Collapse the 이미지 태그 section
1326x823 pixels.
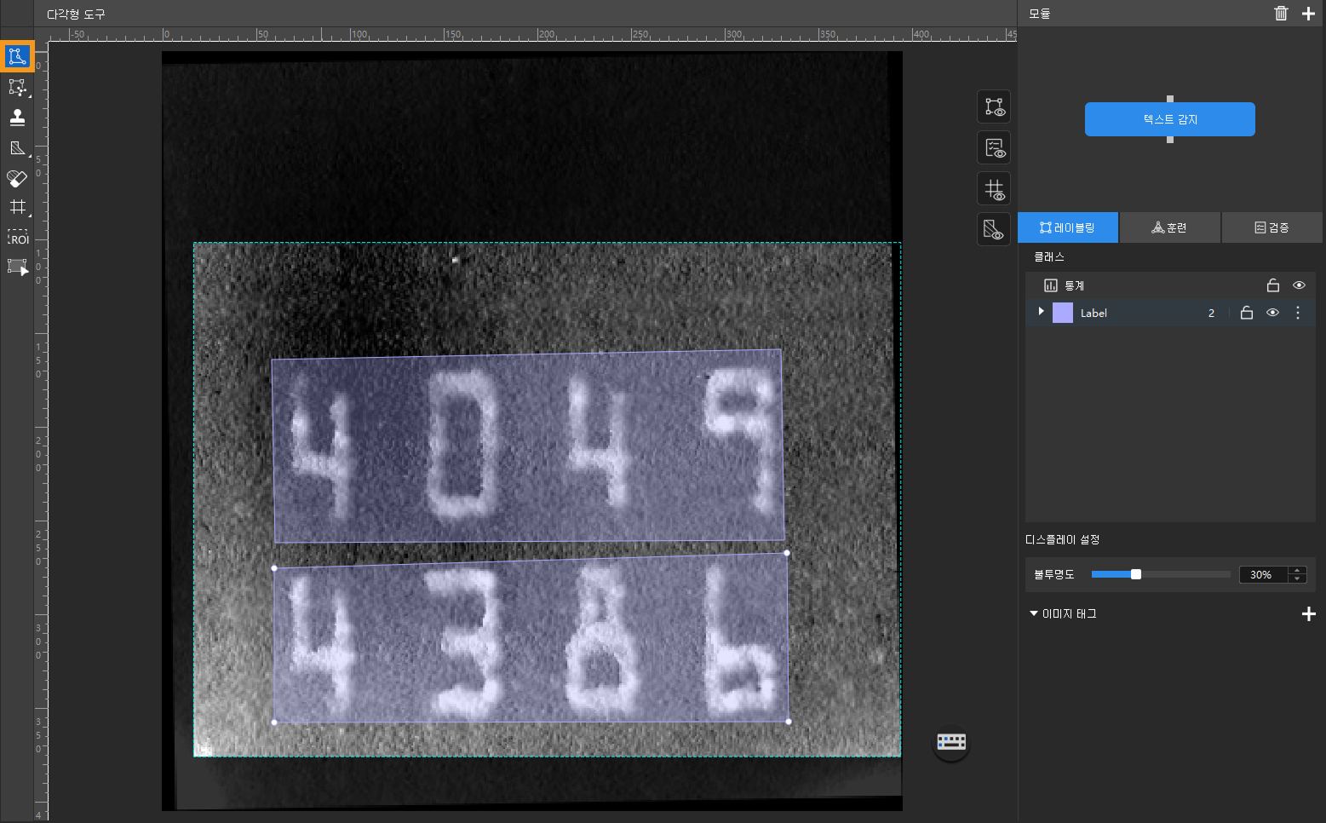point(1034,613)
